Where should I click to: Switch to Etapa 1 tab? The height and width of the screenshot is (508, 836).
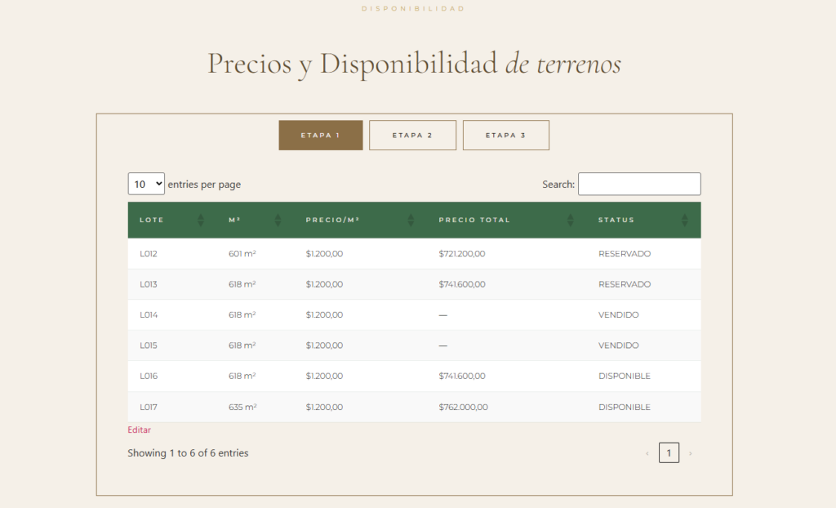320,136
